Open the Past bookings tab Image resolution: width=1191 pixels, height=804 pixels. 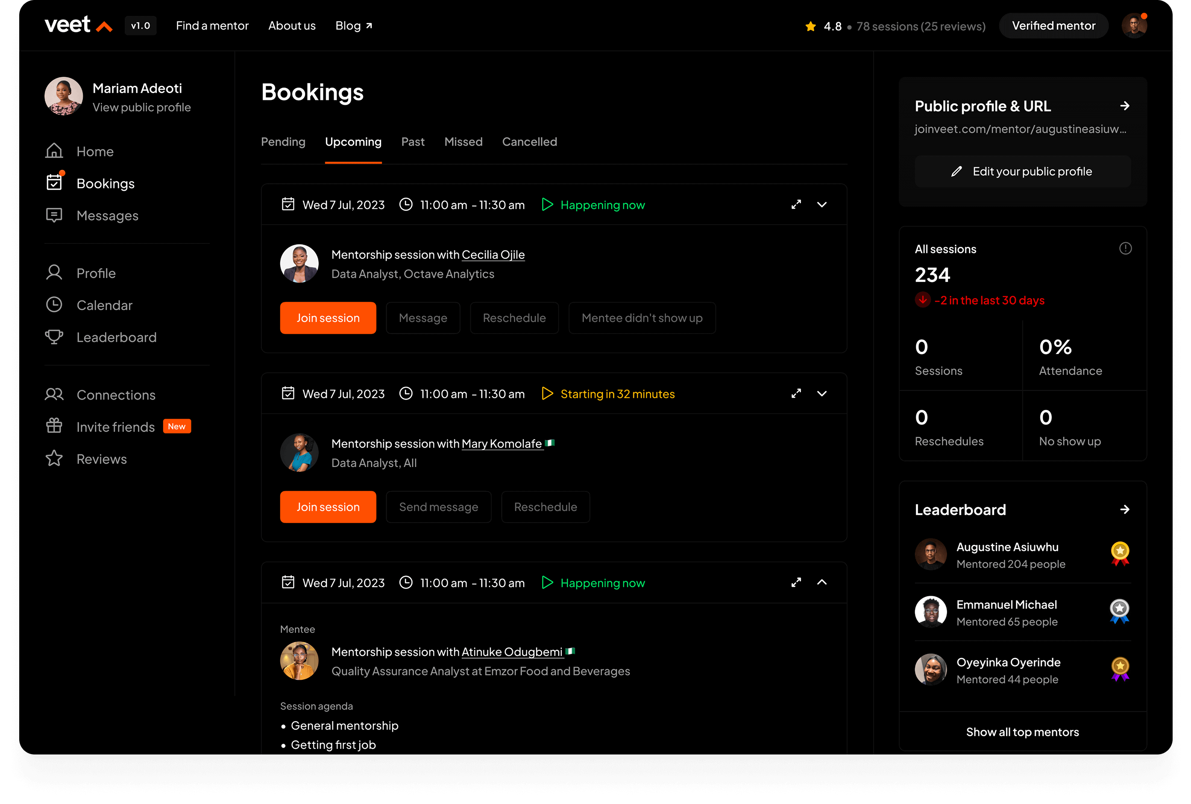point(413,142)
